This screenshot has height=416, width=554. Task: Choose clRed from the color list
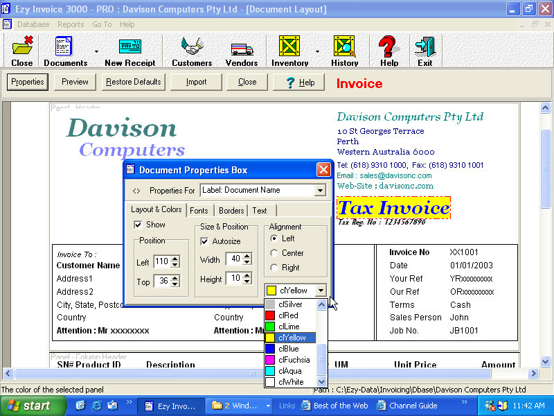coord(290,315)
